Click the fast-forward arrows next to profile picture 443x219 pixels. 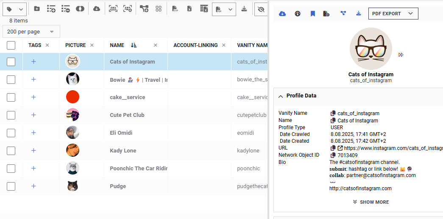(401, 55)
